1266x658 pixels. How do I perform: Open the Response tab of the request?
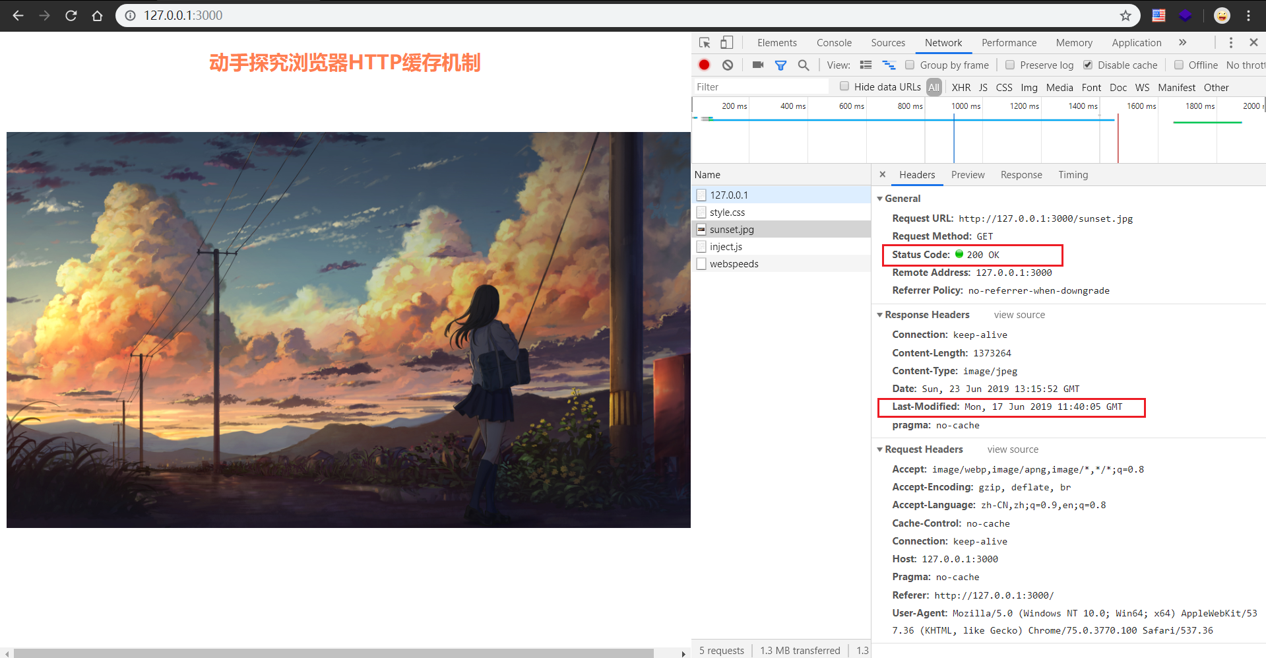[1021, 175]
